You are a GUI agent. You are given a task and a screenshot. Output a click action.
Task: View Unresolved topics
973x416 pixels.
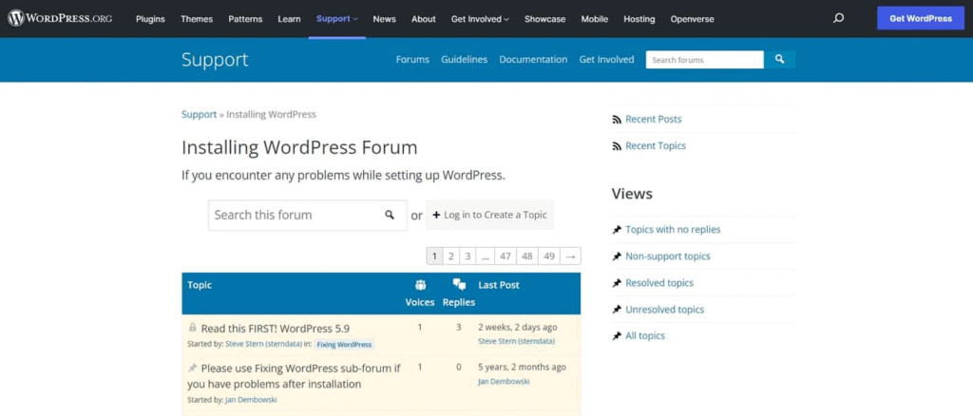664,310
